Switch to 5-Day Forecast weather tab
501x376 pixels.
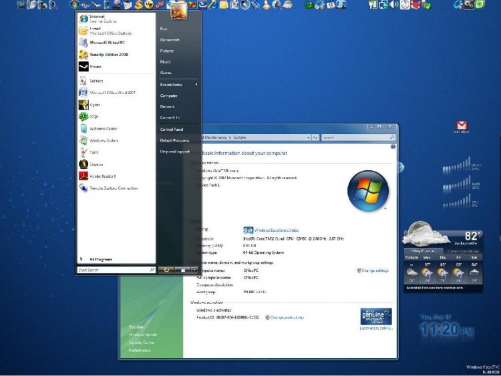(x=424, y=251)
